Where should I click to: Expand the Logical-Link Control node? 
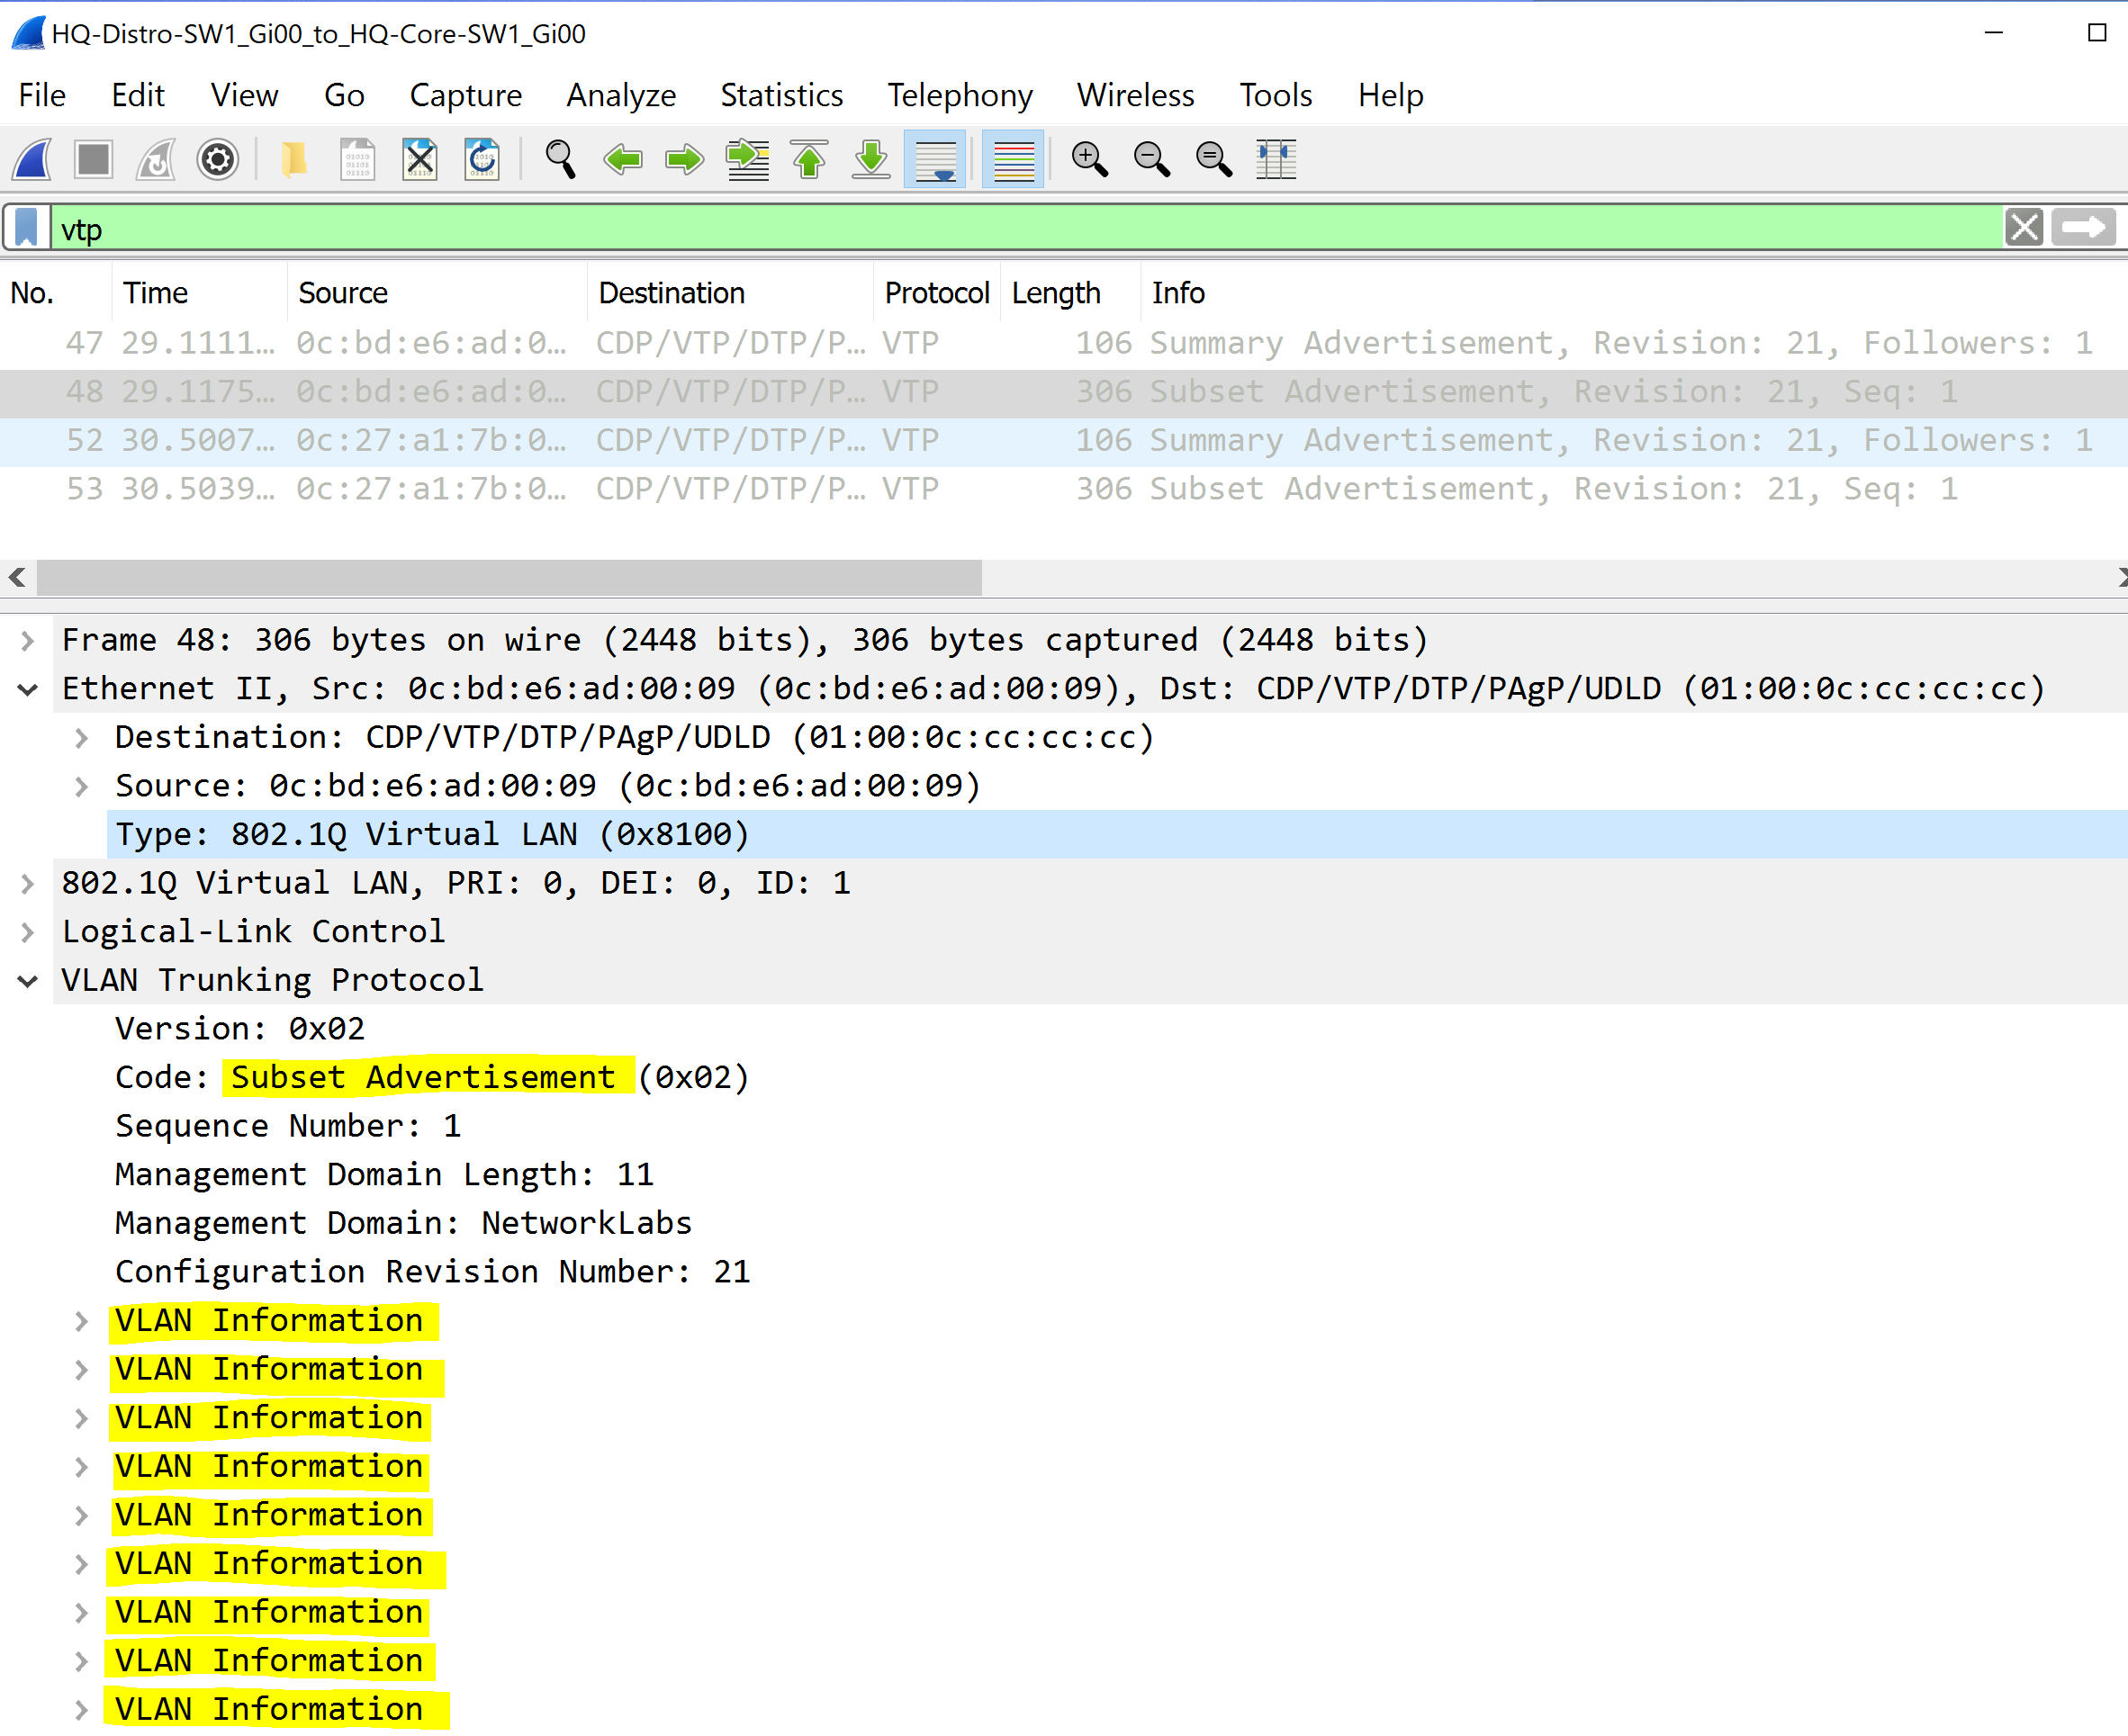point(28,933)
